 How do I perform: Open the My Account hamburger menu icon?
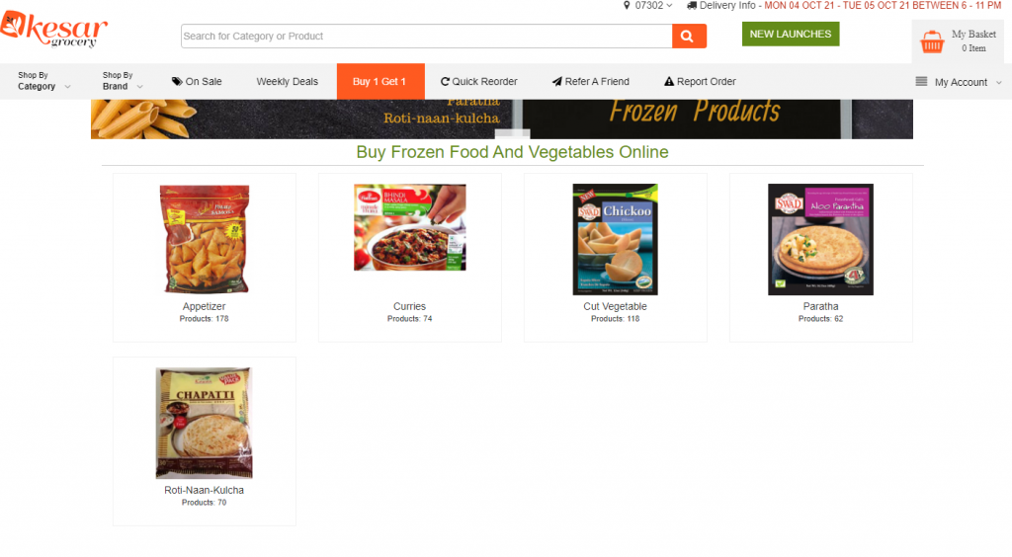pos(921,81)
